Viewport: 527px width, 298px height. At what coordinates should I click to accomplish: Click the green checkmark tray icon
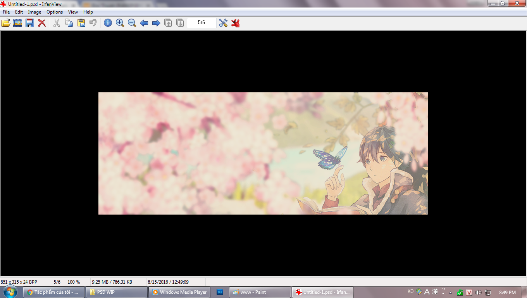(460, 293)
